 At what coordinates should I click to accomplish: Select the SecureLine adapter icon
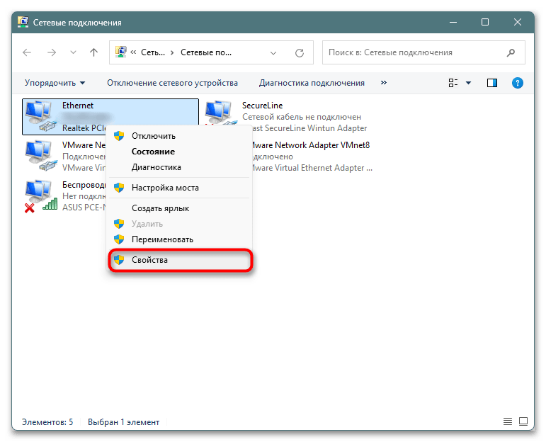221,113
